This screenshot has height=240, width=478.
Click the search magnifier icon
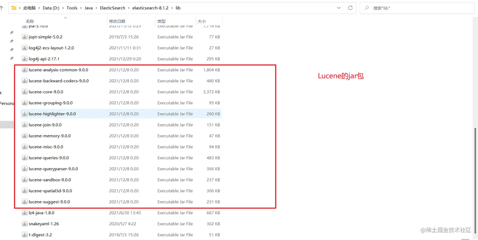(367, 8)
